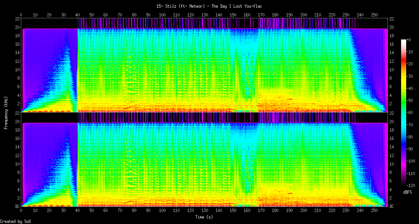Image resolution: width=419 pixels, height=224 pixels.
Task: Click the white top end of the color scale
Action: 404,41
